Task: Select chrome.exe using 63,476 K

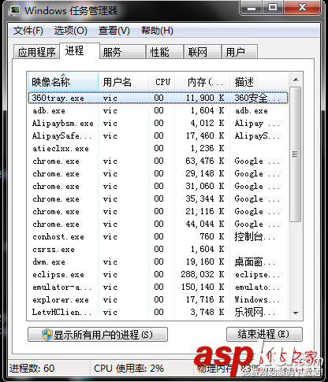Action: 158,161
